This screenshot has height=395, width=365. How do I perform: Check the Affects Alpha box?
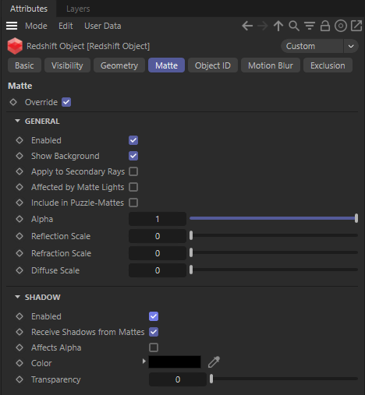pyautogui.click(x=154, y=347)
